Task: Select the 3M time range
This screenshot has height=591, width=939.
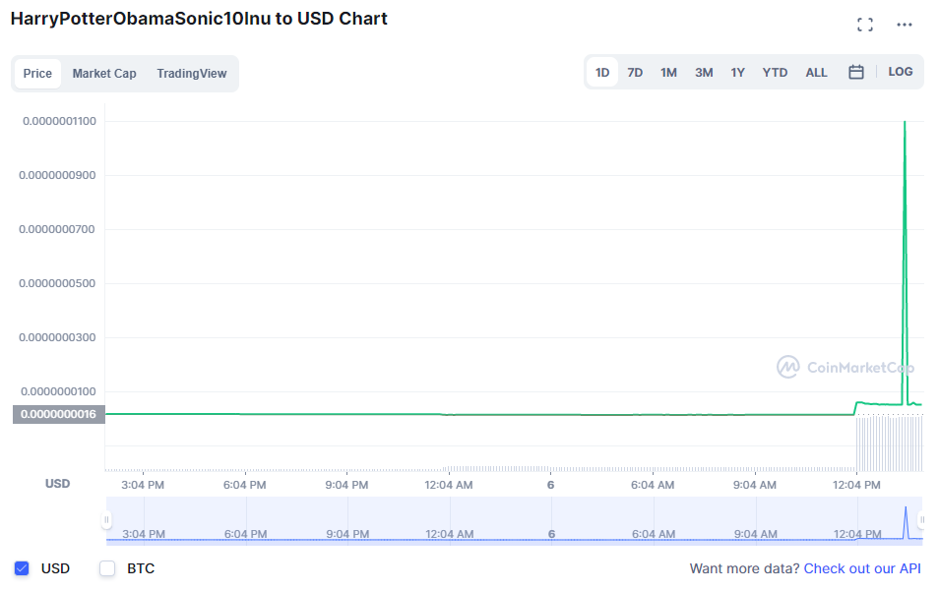Action: pos(704,72)
